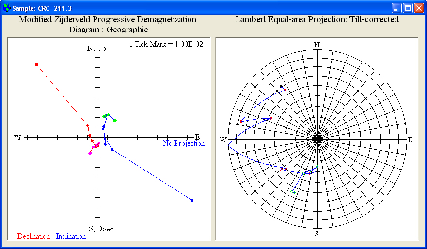Click the Modified Zijderveld diagram title
Viewport: 427px width, 249px height.
tap(108, 25)
